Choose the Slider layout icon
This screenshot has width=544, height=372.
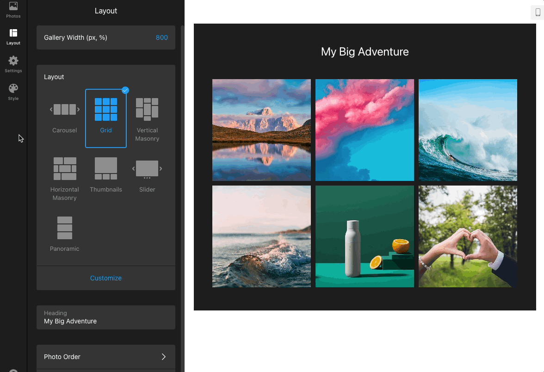tap(147, 169)
